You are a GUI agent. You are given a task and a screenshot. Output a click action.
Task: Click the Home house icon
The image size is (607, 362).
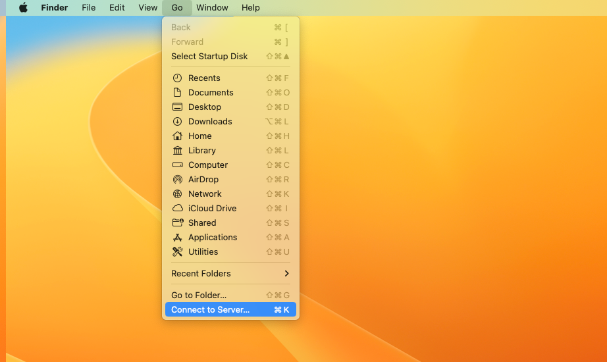(177, 136)
